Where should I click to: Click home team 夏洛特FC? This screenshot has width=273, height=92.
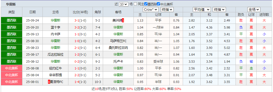coord(57,82)
